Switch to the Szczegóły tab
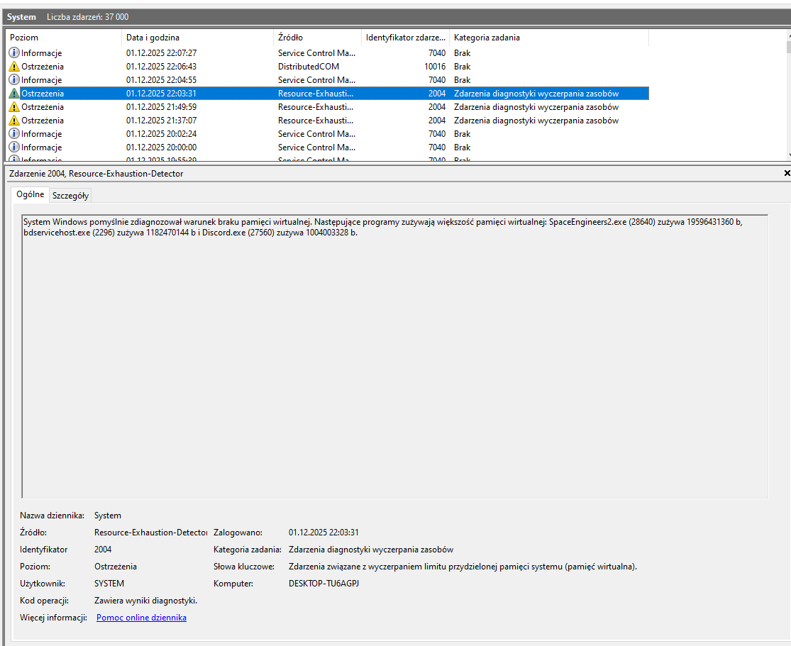This screenshot has height=646, width=791. pyautogui.click(x=70, y=196)
